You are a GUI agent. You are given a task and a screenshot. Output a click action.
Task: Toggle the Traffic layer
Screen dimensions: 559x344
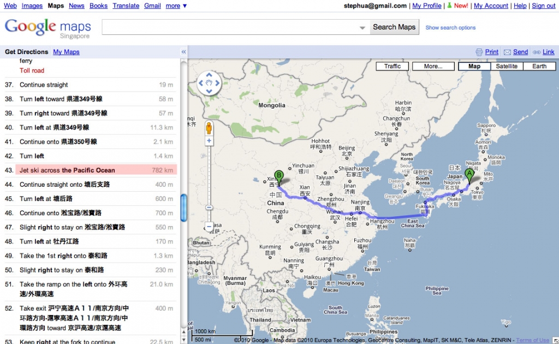pos(392,66)
